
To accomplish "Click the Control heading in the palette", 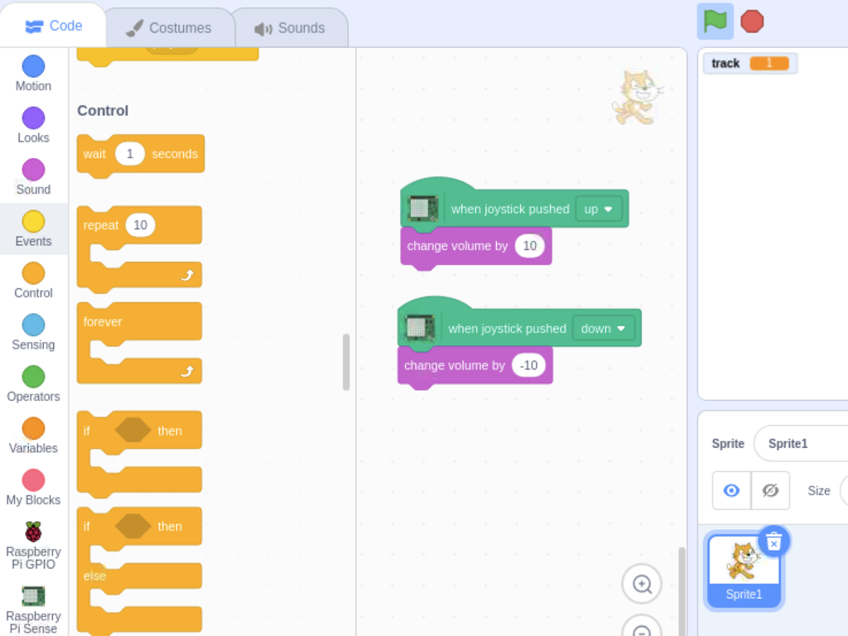I will tap(103, 111).
